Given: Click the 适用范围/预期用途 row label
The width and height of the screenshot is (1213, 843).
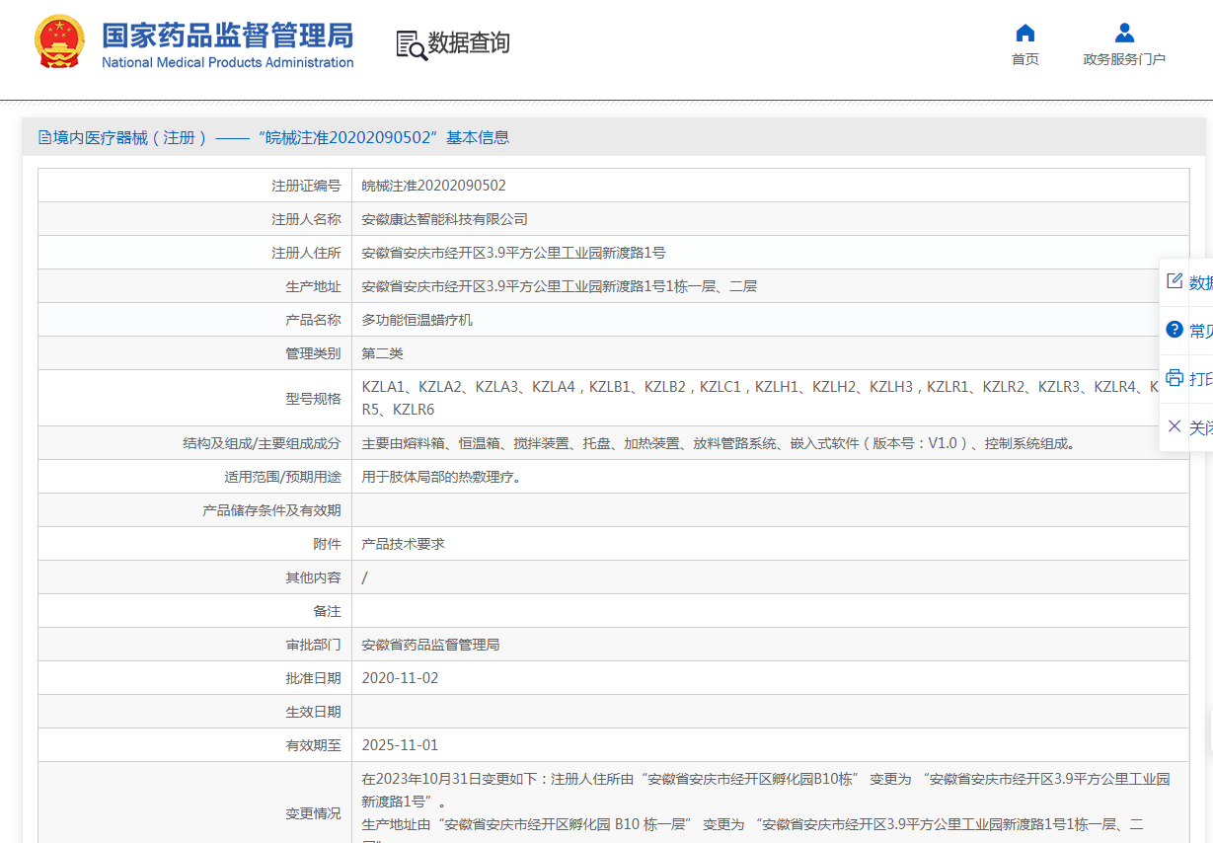Looking at the screenshot, I should [x=282, y=477].
